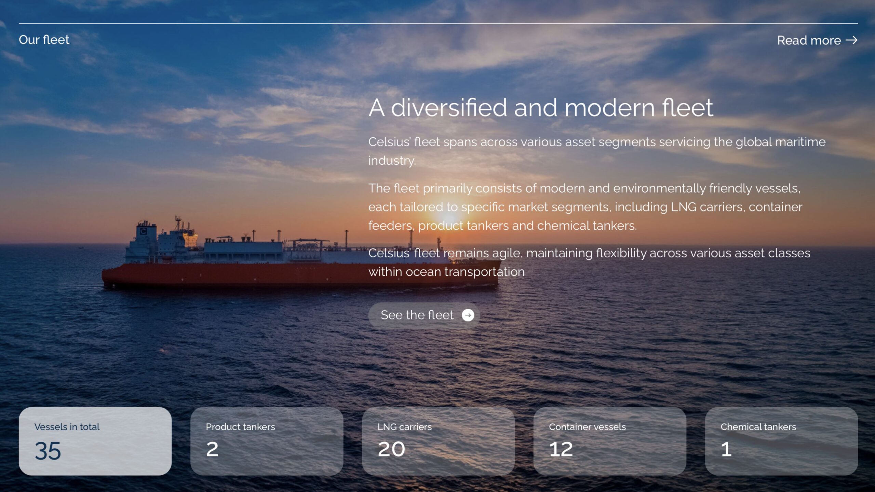The height and width of the screenshot is (492, 875).
Task: Click the number 1 under Chemical tankers
Action: (726, 449)
